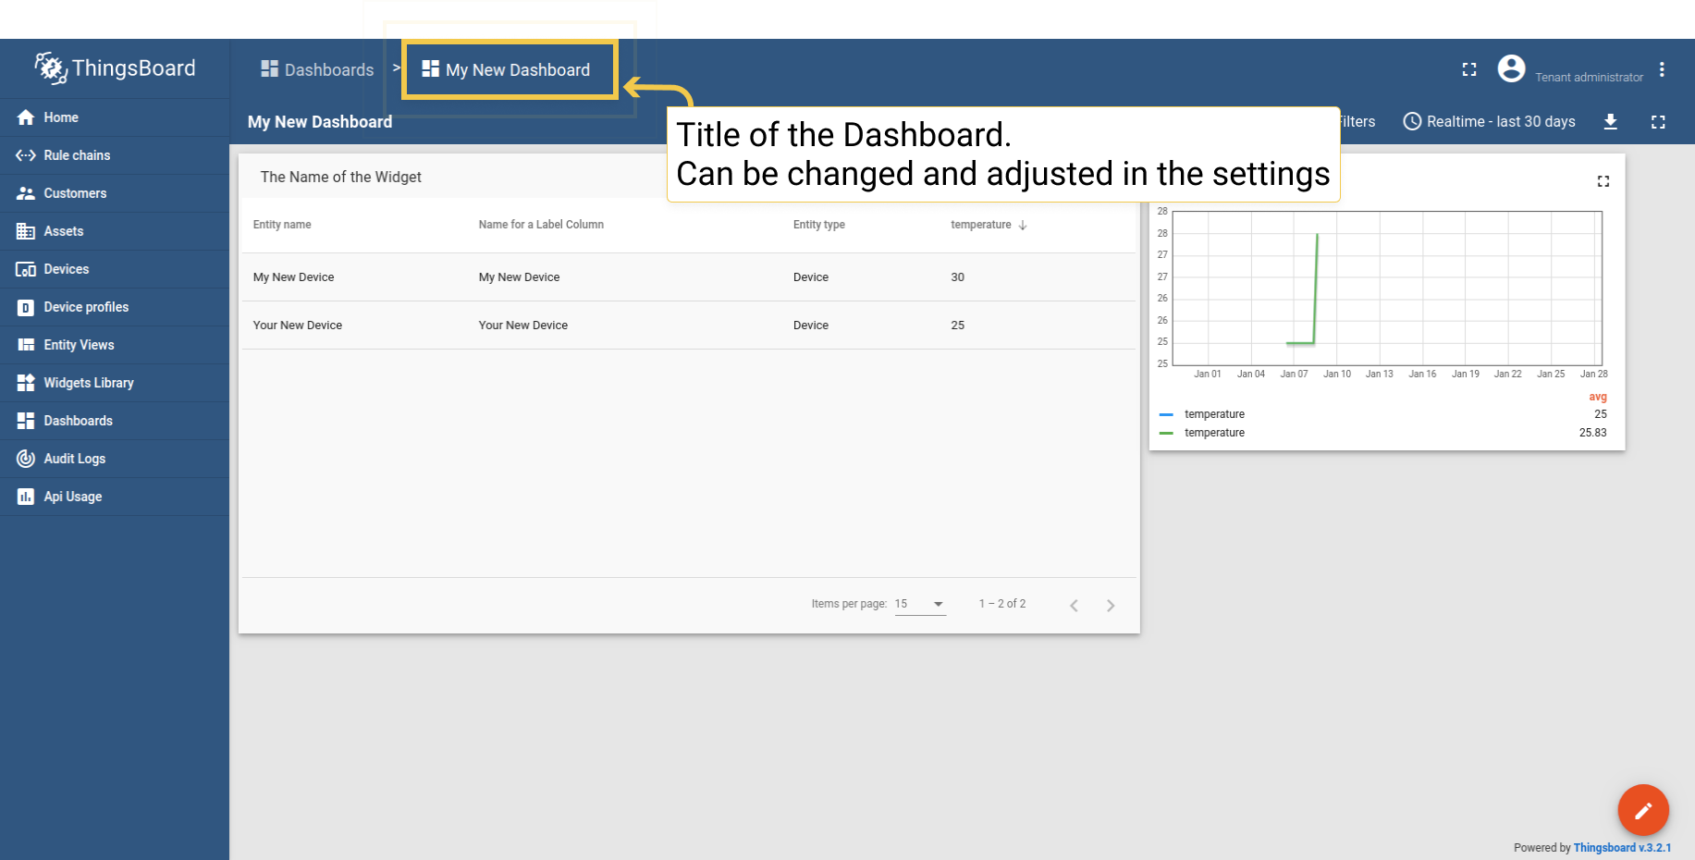The image size is (1695, 860).
Task: Click My New Device label column cell
Action: click(519, 277)
